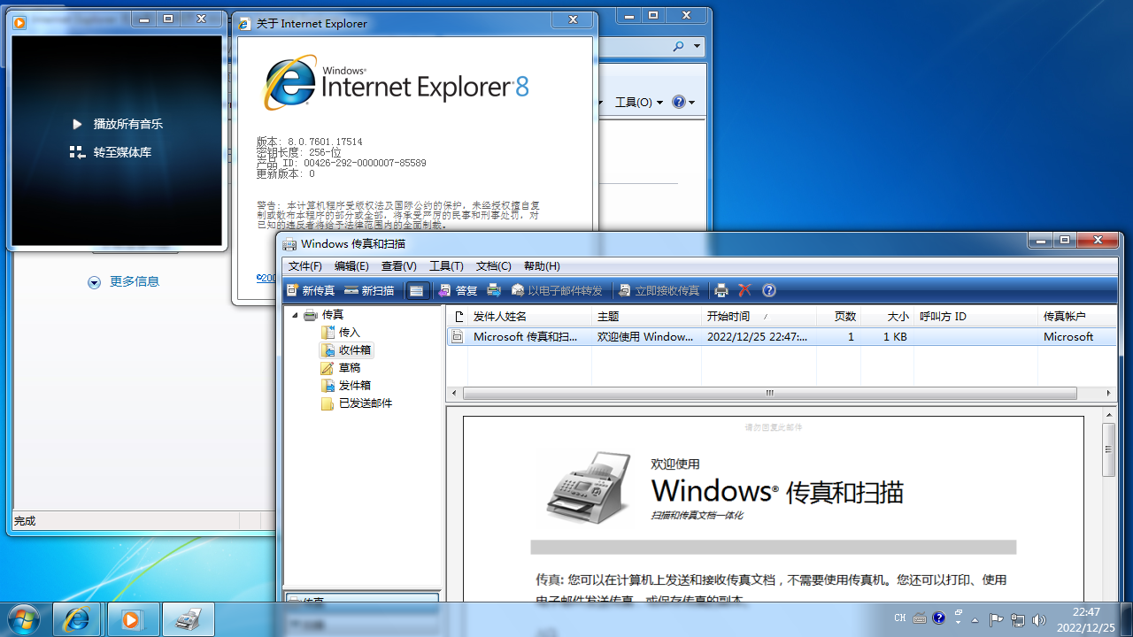Click the 新扫描 (New Scan) toolbar button

click(369, 290)
